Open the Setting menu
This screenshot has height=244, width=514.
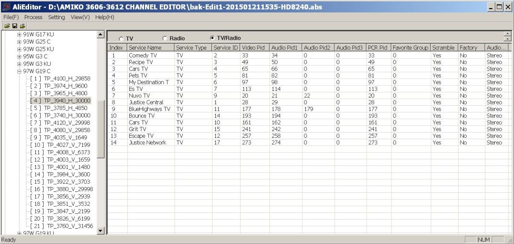coord(56,17)
